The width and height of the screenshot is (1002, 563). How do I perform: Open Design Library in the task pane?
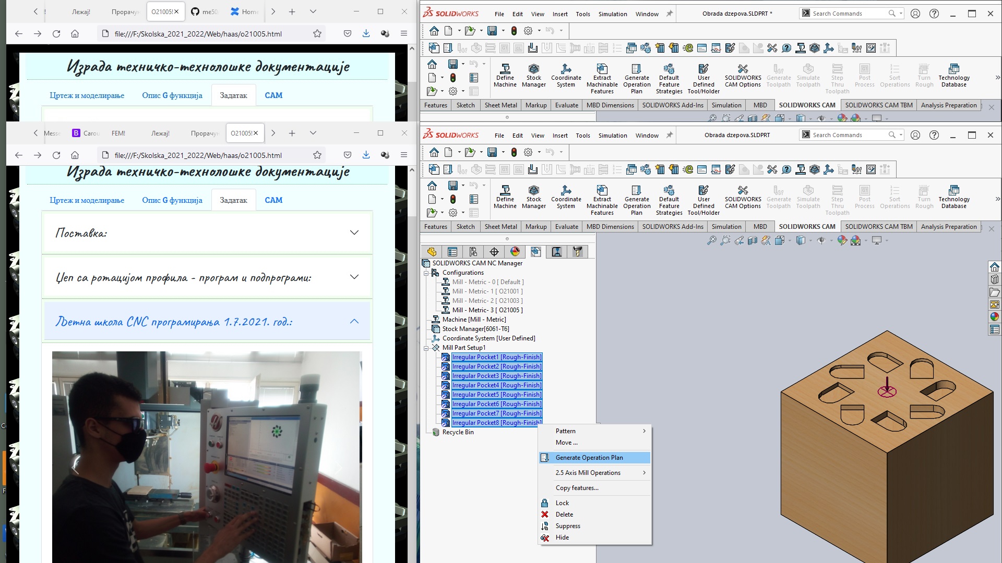994,279
